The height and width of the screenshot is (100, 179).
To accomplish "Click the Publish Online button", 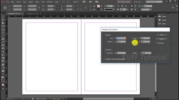I will click(x=124, y=2).
